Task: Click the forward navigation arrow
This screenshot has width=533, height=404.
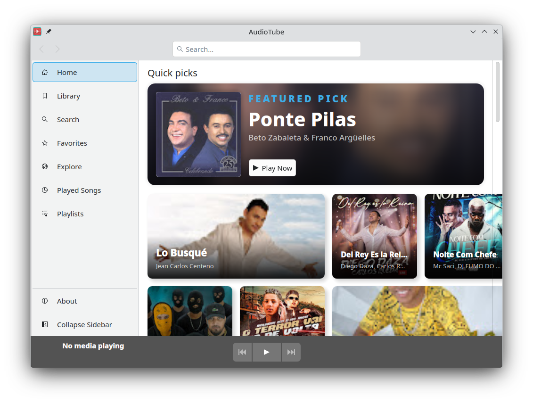Action: coord(57,49)
